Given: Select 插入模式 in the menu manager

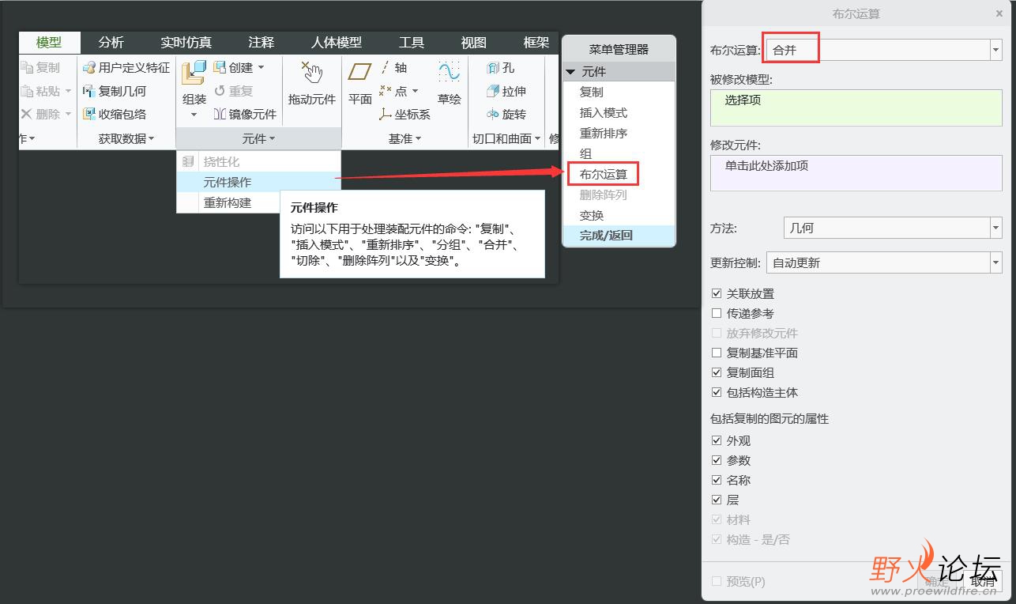Looking at the screenshot, I should (x=619, y=112).
